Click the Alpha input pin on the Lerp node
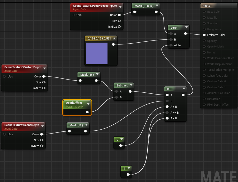The width and height of the screenshot is (238, 182). coord(171,45)
